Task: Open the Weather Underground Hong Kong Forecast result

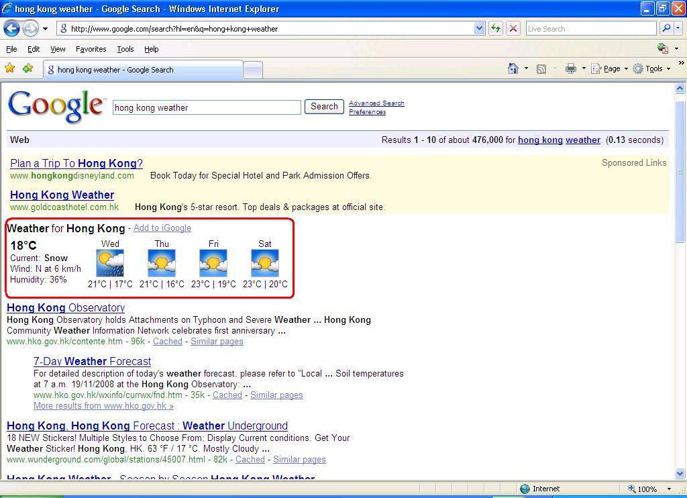Action: point(147,426)
